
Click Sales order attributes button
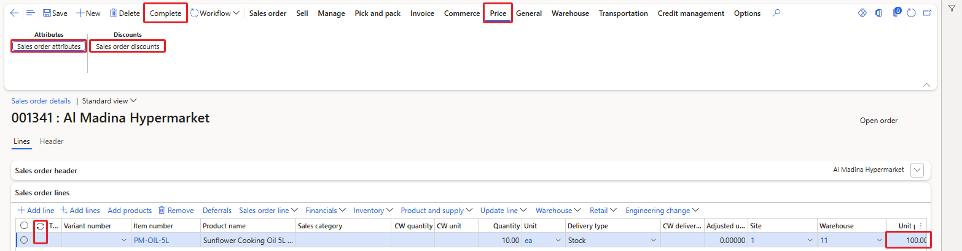[49, 47]
